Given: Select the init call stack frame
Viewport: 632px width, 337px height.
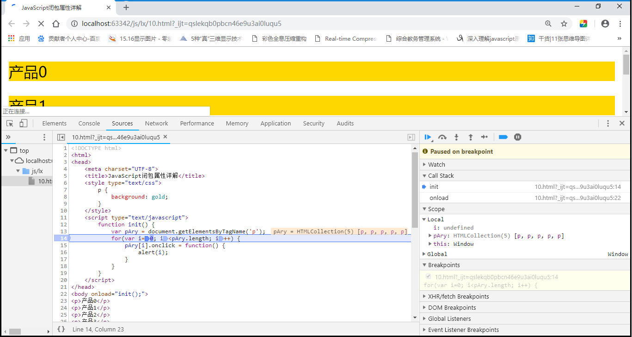Looking at the screenshot, I should tap(525, 187).
